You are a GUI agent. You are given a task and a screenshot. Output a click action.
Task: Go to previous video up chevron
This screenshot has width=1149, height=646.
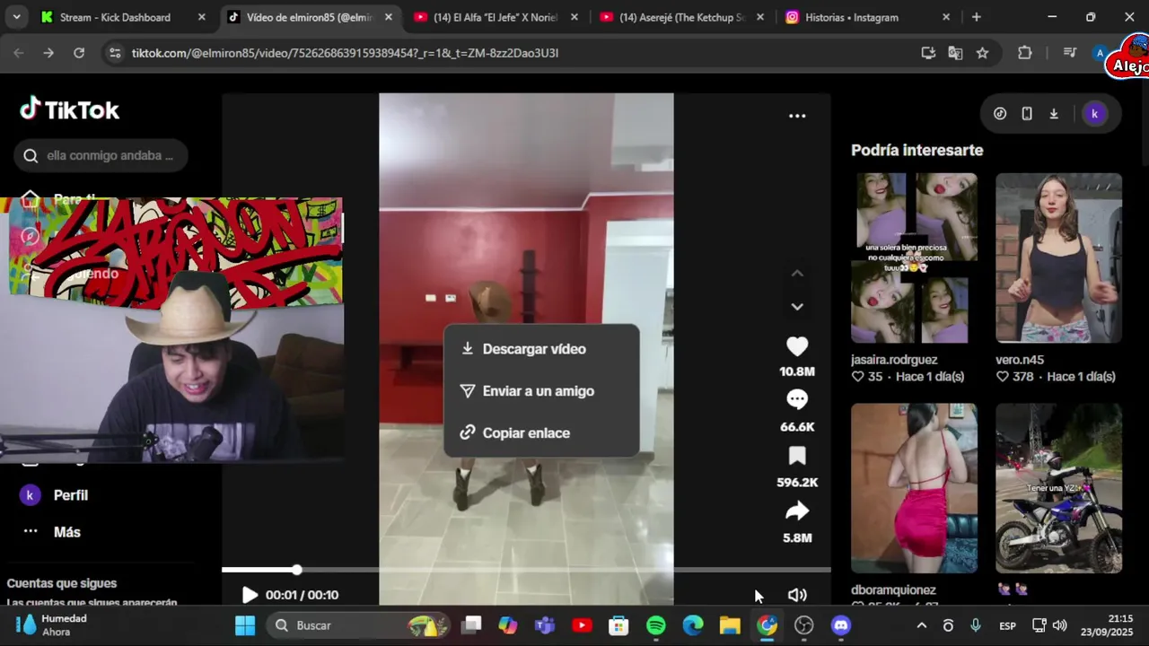point(797,273)
